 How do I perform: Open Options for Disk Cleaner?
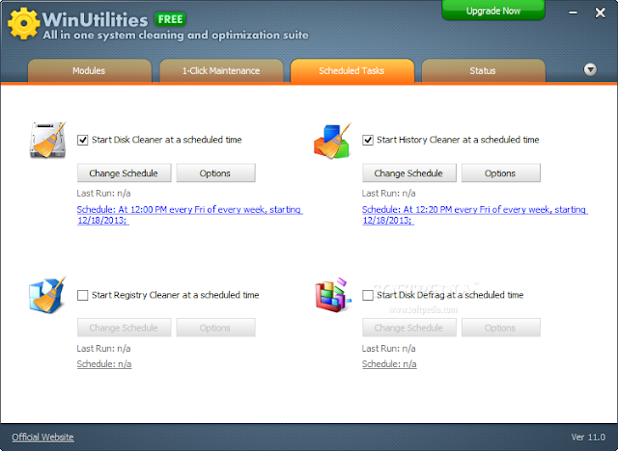(215, 173)
